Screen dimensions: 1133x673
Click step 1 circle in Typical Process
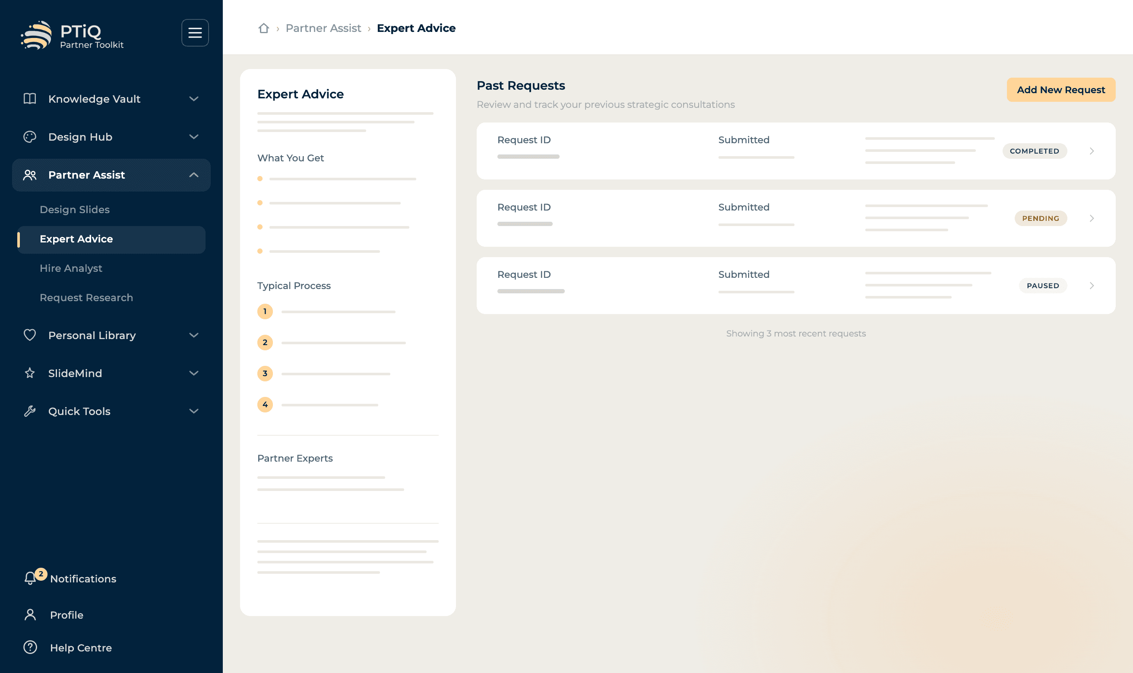(x=265, y=311)
